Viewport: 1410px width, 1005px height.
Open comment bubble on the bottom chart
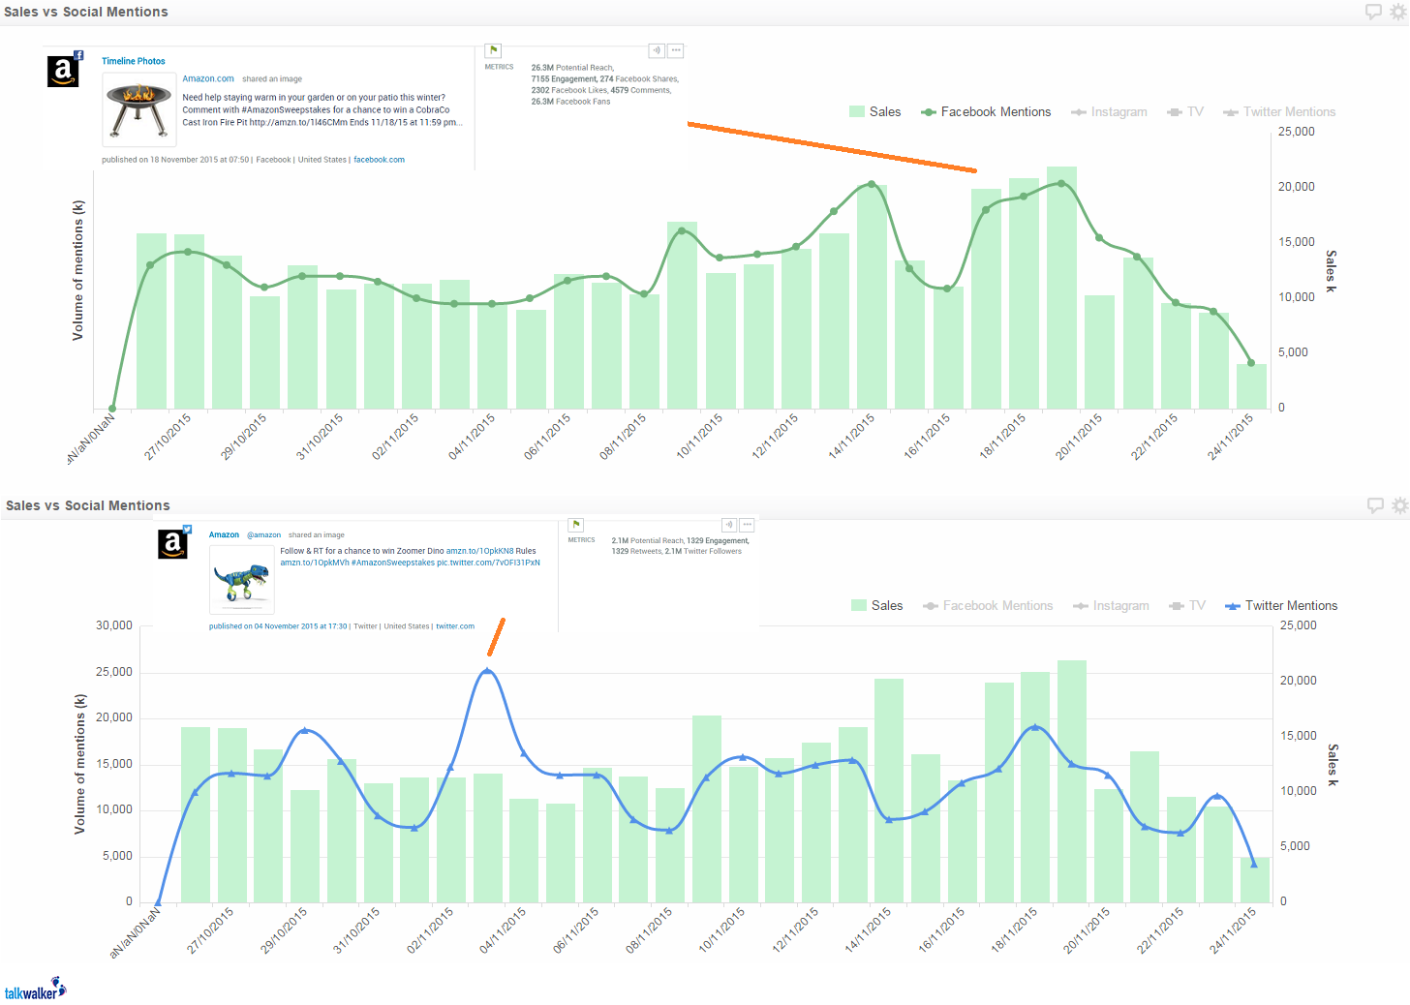click(1375, 505)
